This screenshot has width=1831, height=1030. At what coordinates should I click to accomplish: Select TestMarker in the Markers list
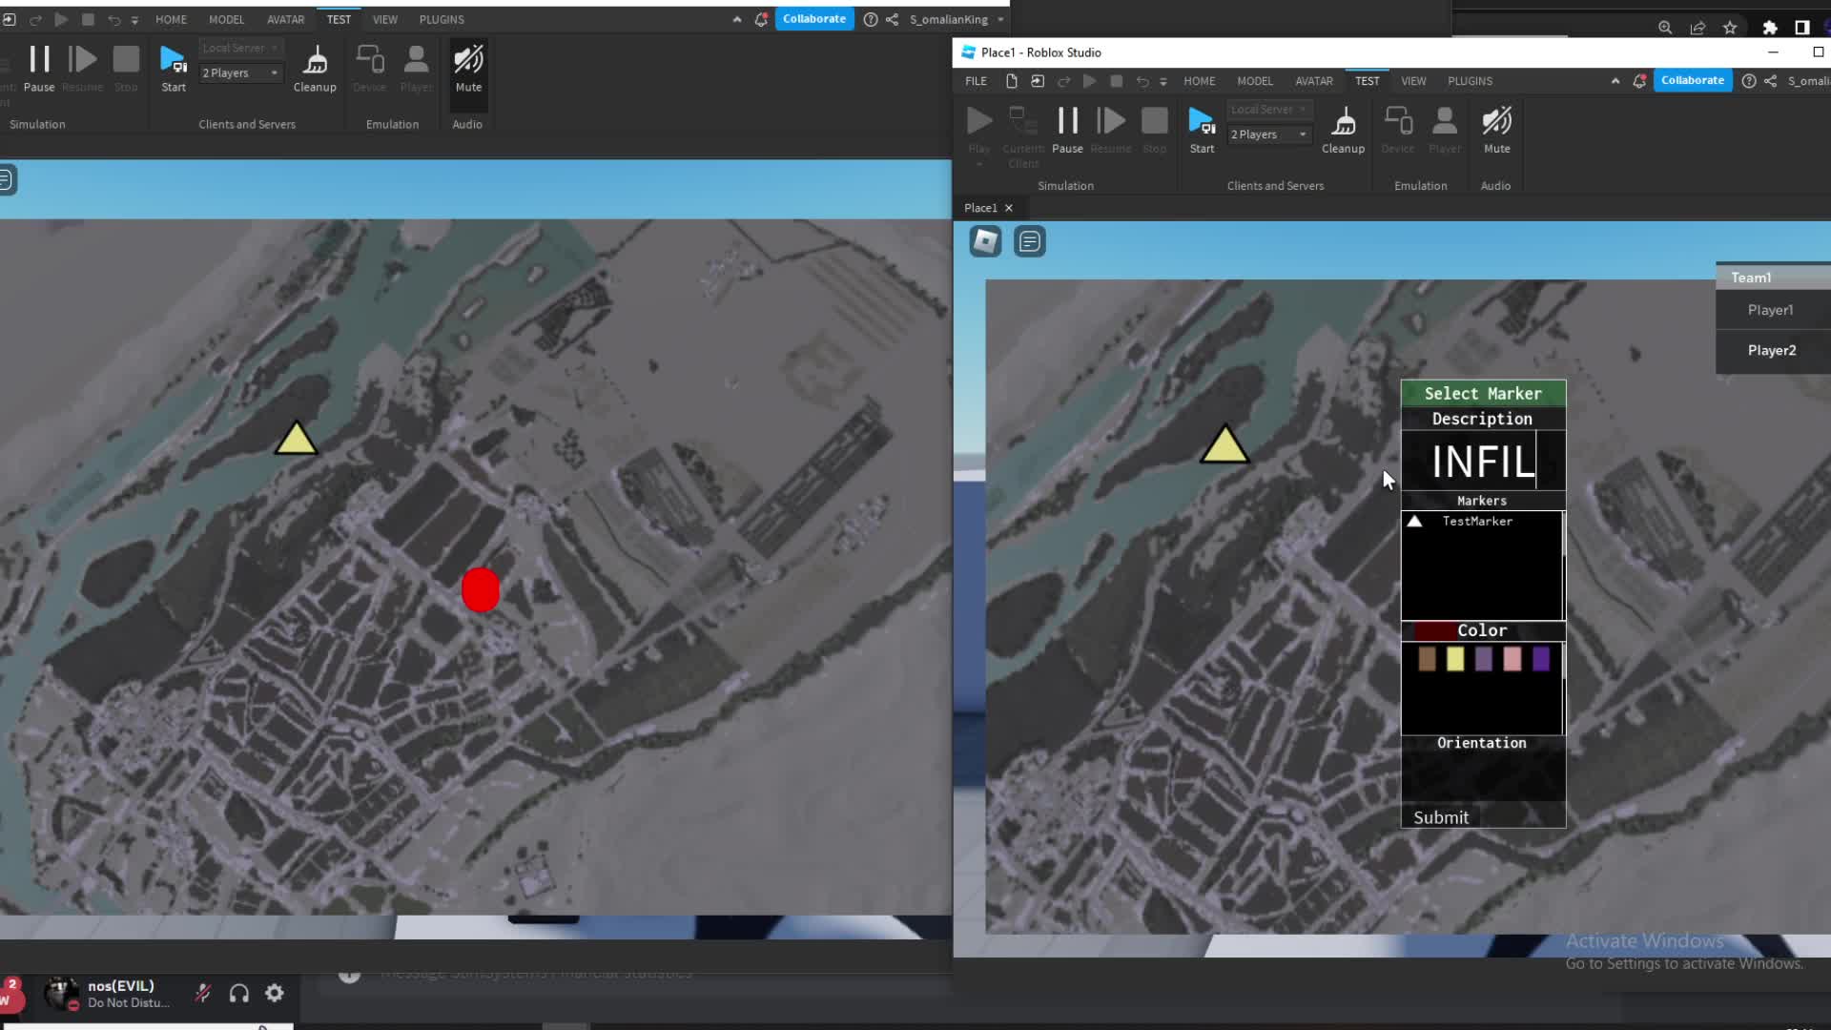point(1476,522)
